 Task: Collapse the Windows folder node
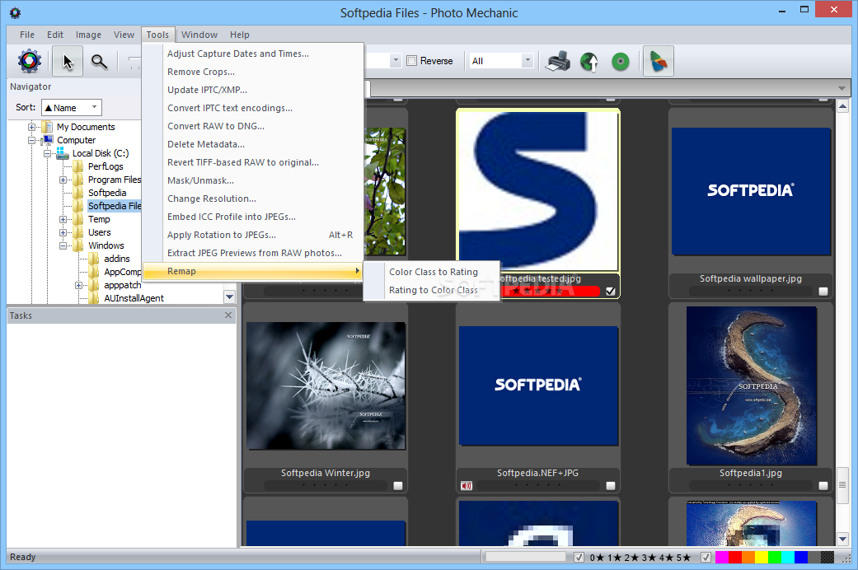click(63, 245)
